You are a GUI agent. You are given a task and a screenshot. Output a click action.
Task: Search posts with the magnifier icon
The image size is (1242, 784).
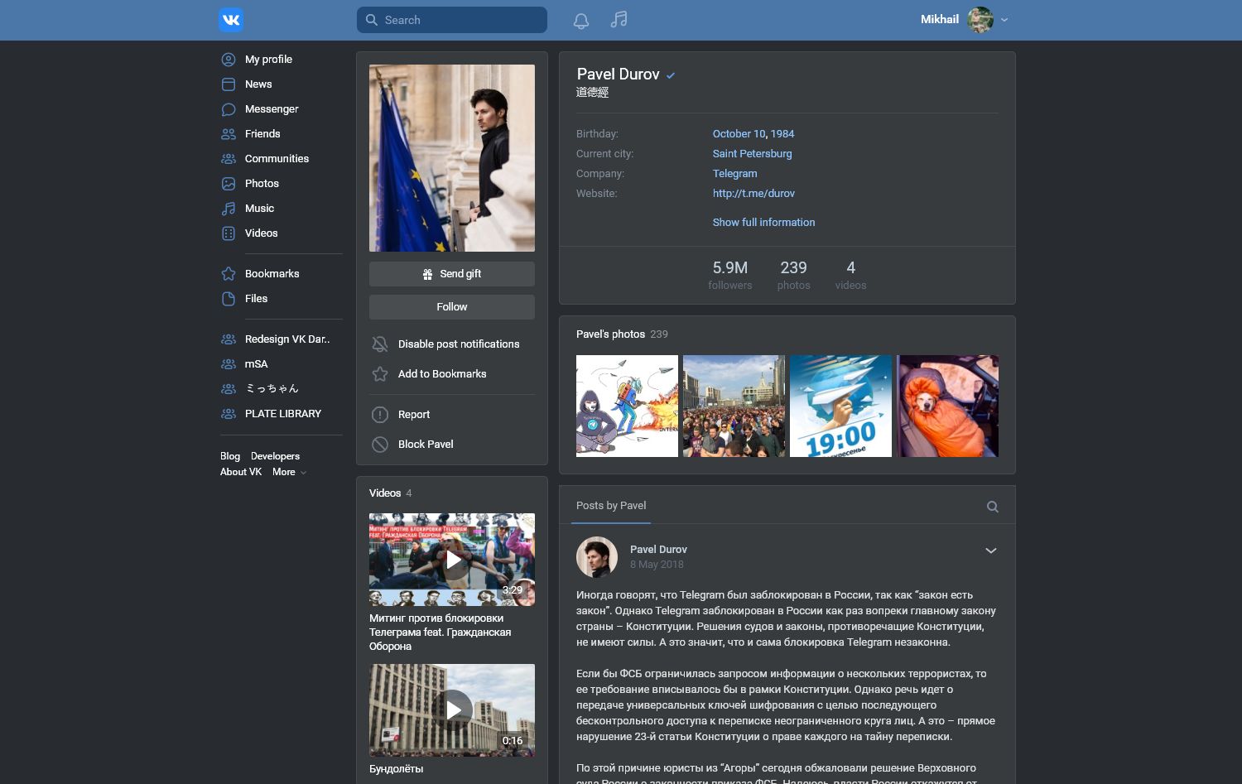click(x=993, y=507)
